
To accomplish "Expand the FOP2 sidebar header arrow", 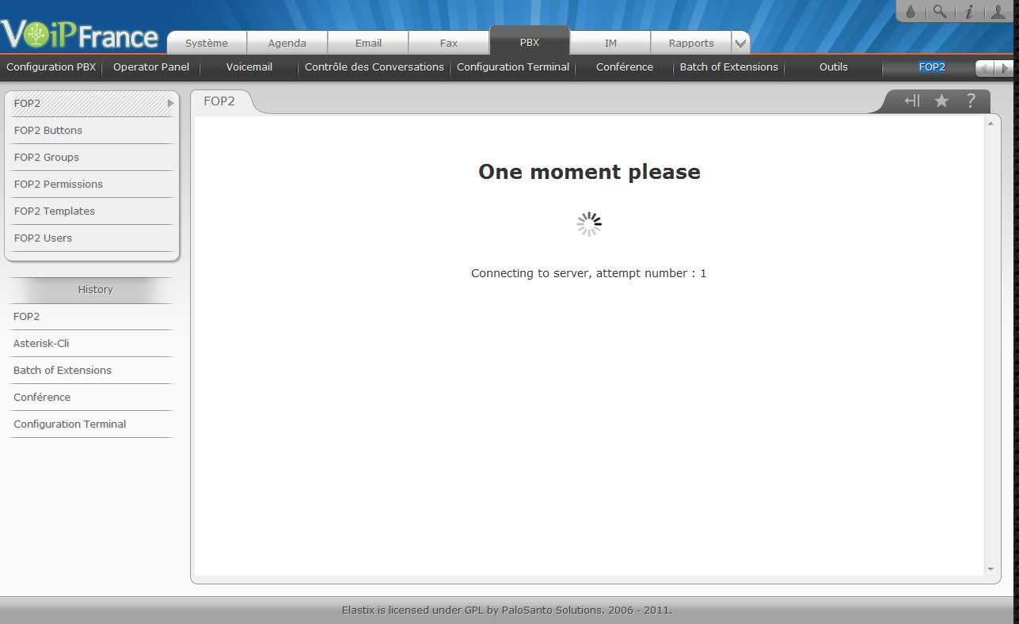I will click(170, 103).
